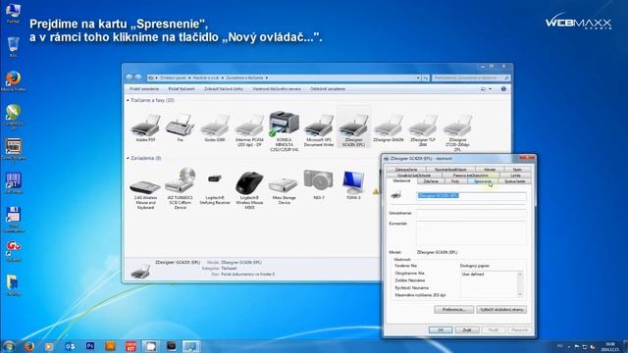Switch to the Porty tab
Screen dimensions: 628x353
coord(455,181)
